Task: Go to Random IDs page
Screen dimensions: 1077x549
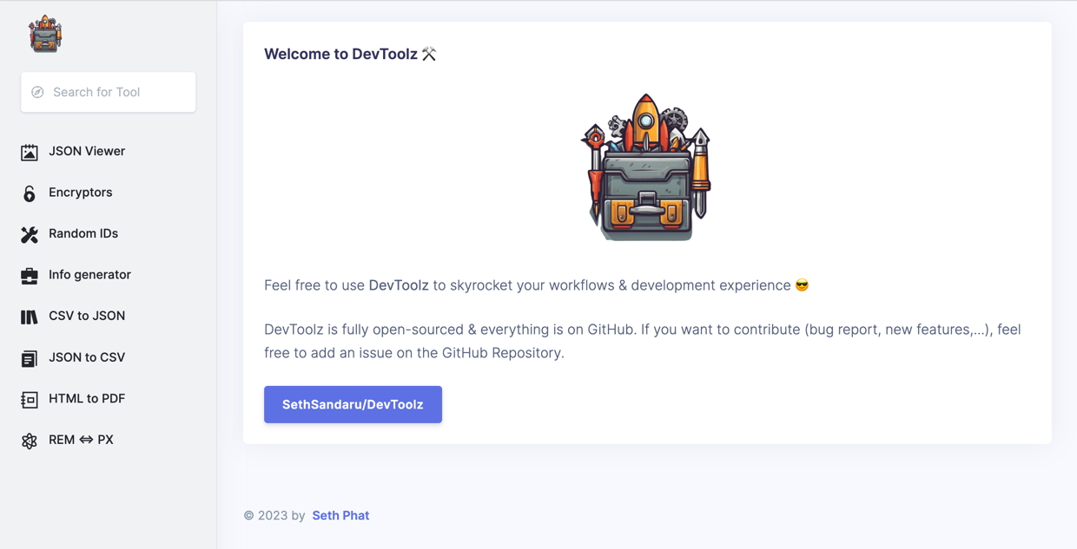Action: pos(83,233)
